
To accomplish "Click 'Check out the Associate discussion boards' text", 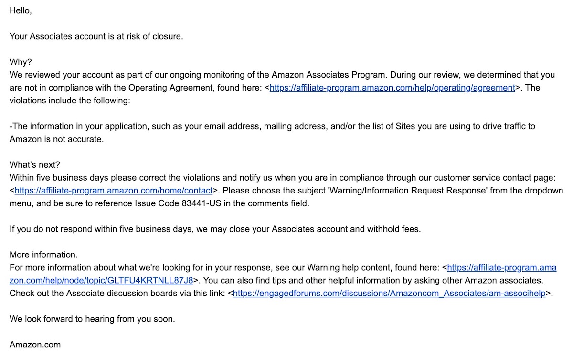I will [115, 294].
